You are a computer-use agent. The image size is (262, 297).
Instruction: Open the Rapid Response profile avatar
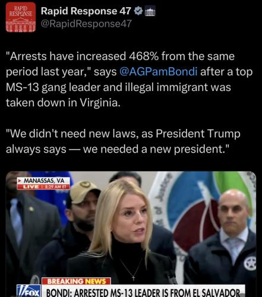[x=21, y=17]
